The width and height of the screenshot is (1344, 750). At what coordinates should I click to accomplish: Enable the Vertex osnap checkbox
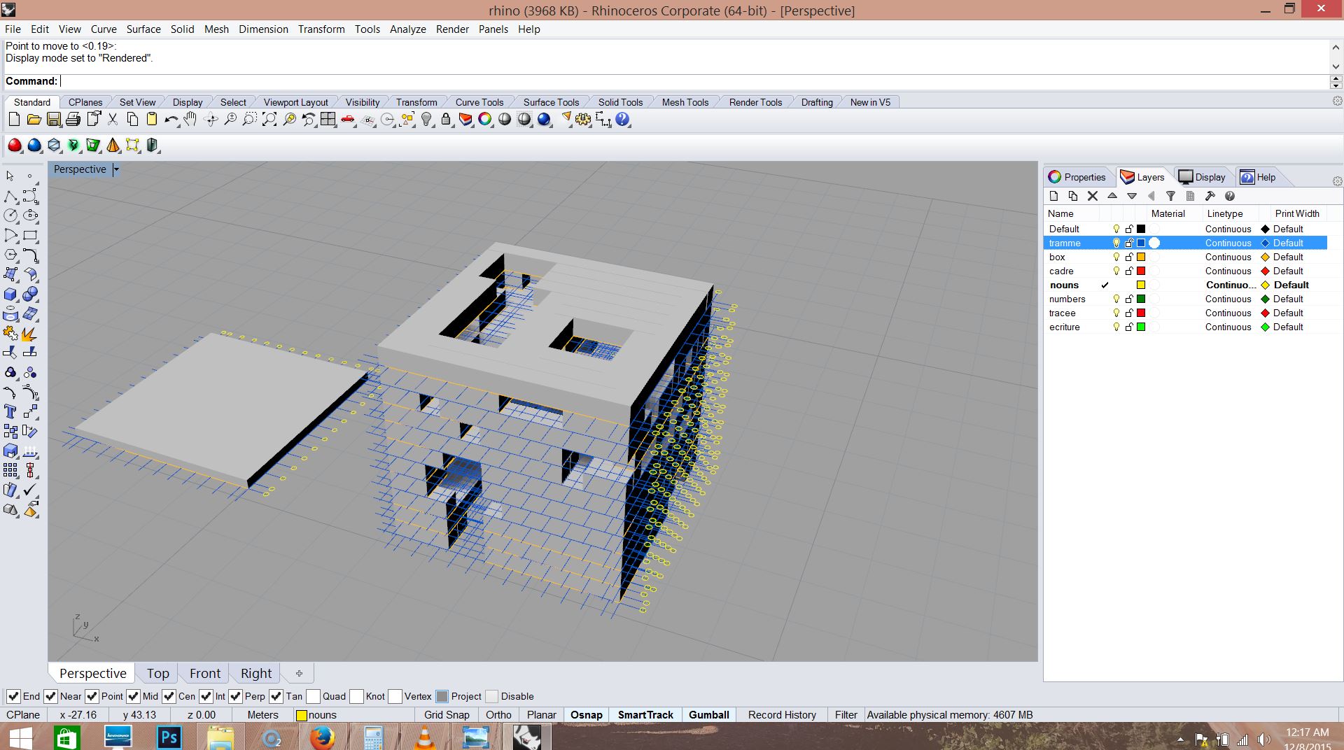[x=396, y=697]
